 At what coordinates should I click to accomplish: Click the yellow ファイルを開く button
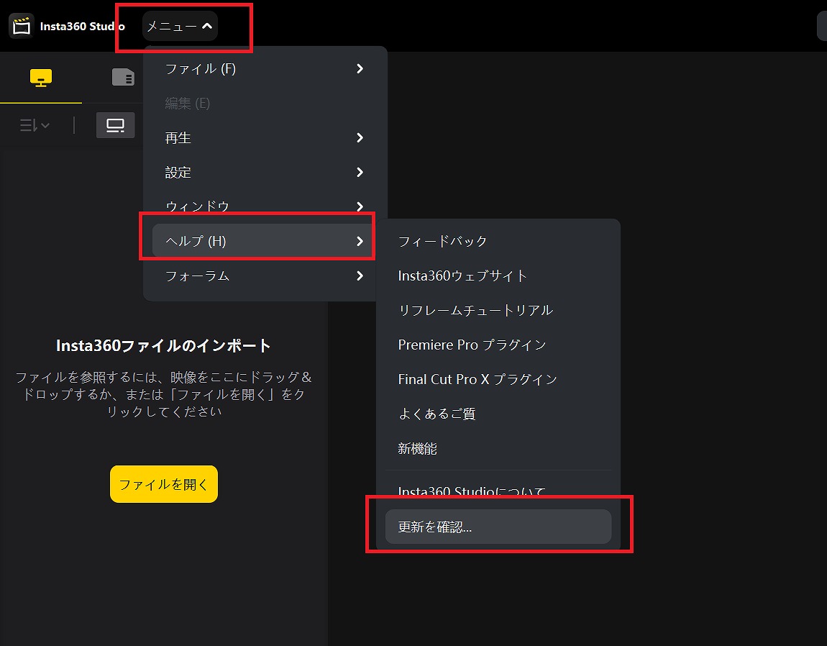point(164,484)
